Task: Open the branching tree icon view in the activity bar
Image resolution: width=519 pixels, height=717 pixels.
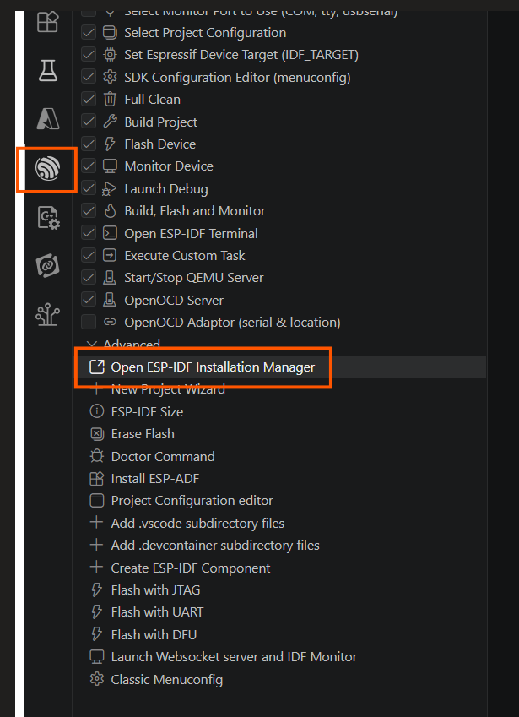Action: pos(47,315)
